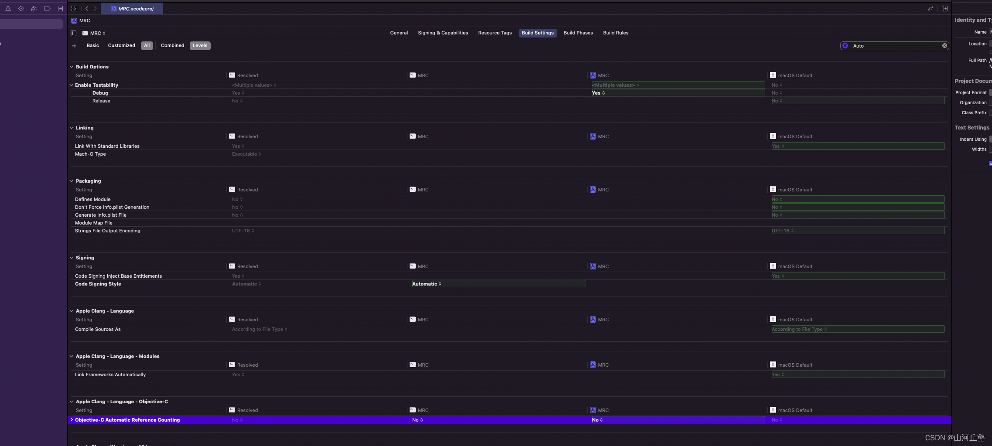Click Resolved icon under Apple Clang - Language
The height and width of the screenshot is (446, 992).
coord(232,319)
